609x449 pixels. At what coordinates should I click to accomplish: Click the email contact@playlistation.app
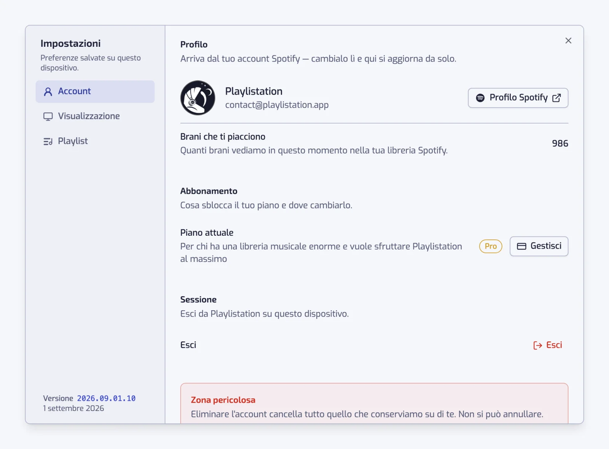[277, 105]
